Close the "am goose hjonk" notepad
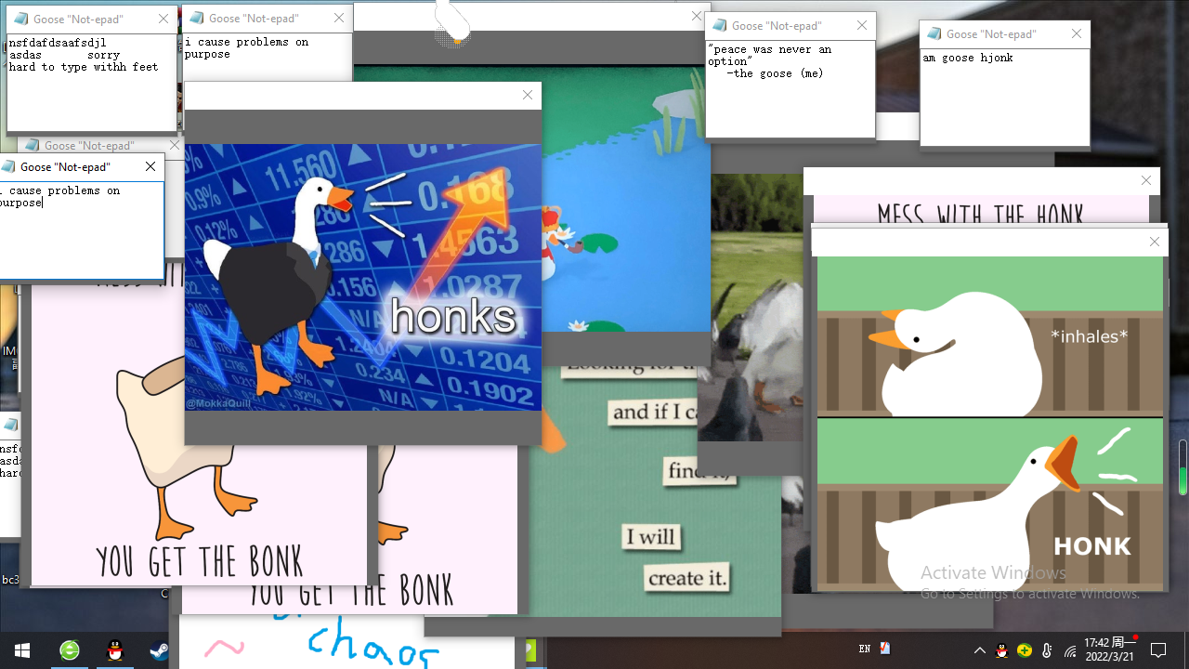Image resolution: width=1189 pixels, height=669 pixels. coord(1077,34)
